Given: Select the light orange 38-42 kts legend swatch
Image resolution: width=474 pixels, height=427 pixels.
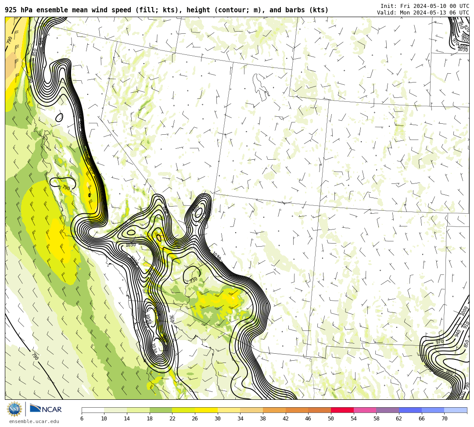Looking at the screenshot, I should (274, 410).
